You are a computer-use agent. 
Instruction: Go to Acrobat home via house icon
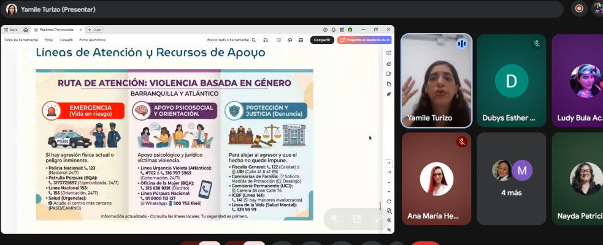(26, 29)
